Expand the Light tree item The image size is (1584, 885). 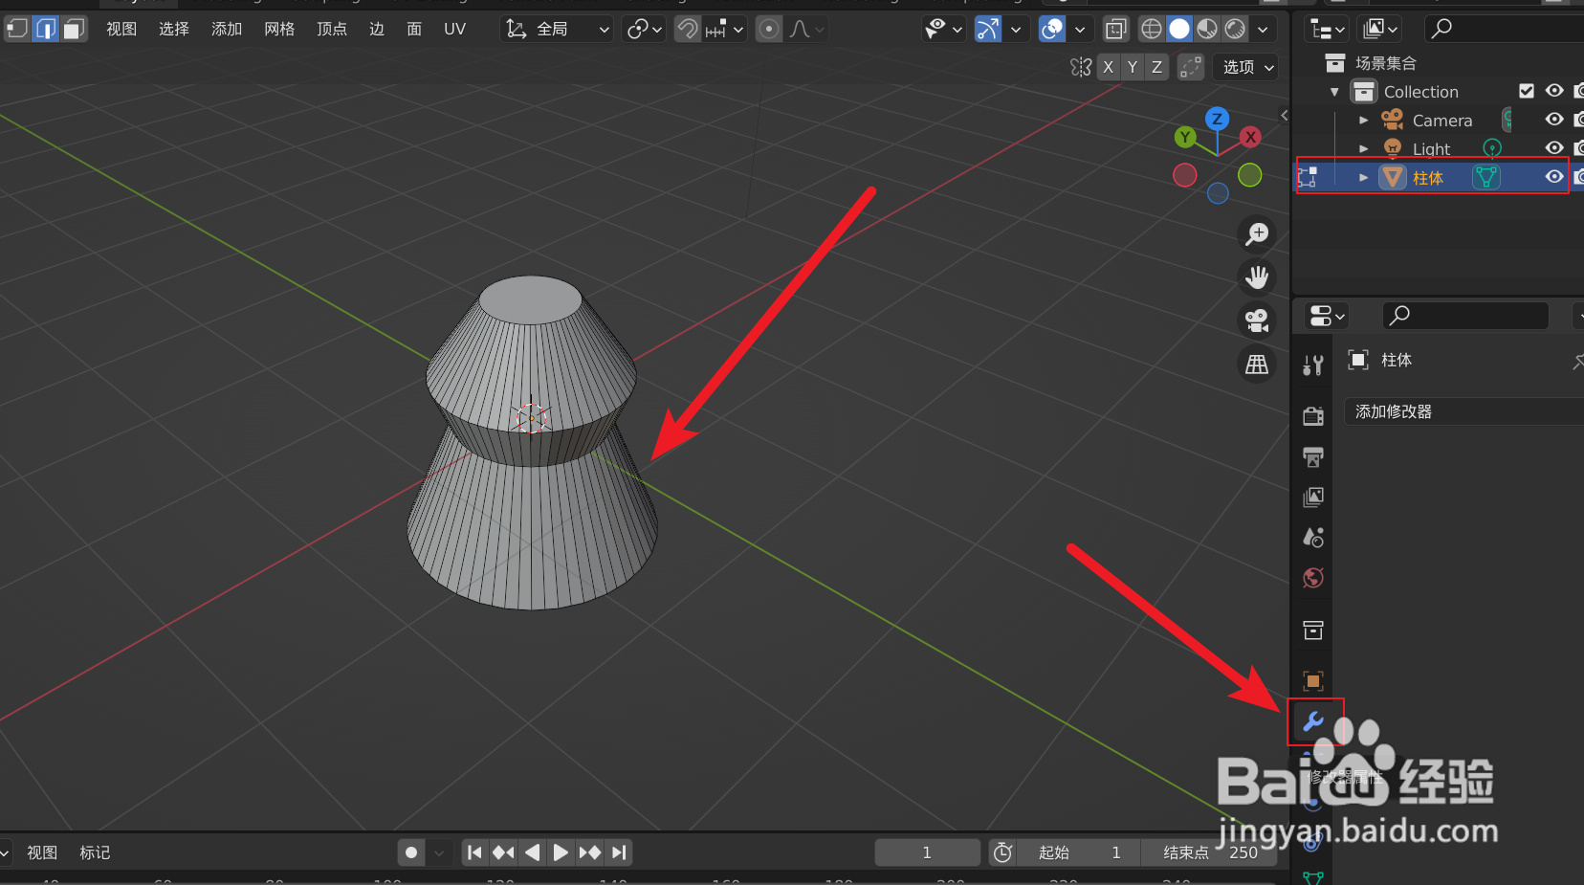tap(1364, 149)
